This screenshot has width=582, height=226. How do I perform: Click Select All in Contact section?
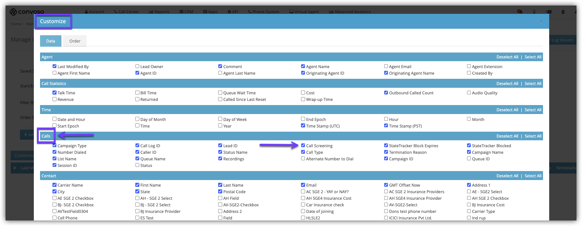click(533, 176)
